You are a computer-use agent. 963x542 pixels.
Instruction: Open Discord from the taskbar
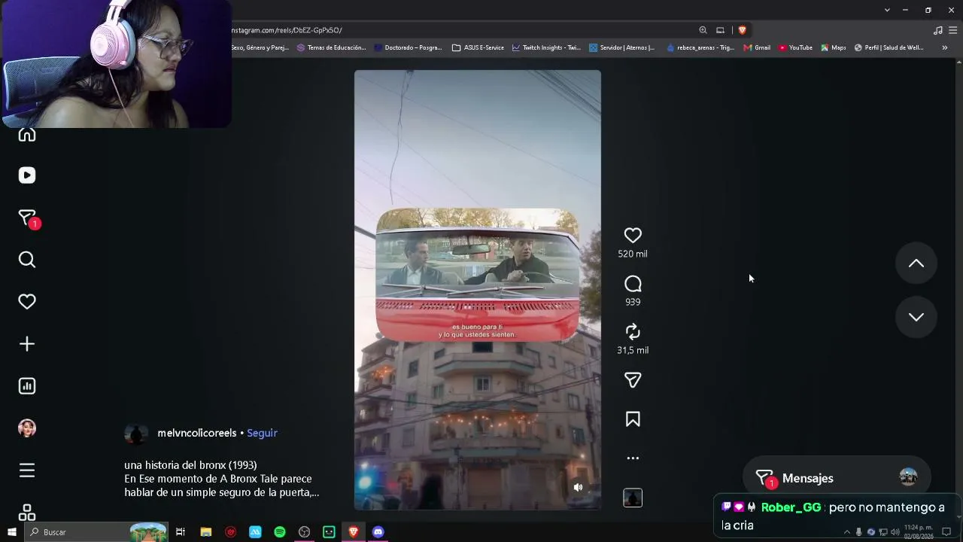click(x=378, y=532)
